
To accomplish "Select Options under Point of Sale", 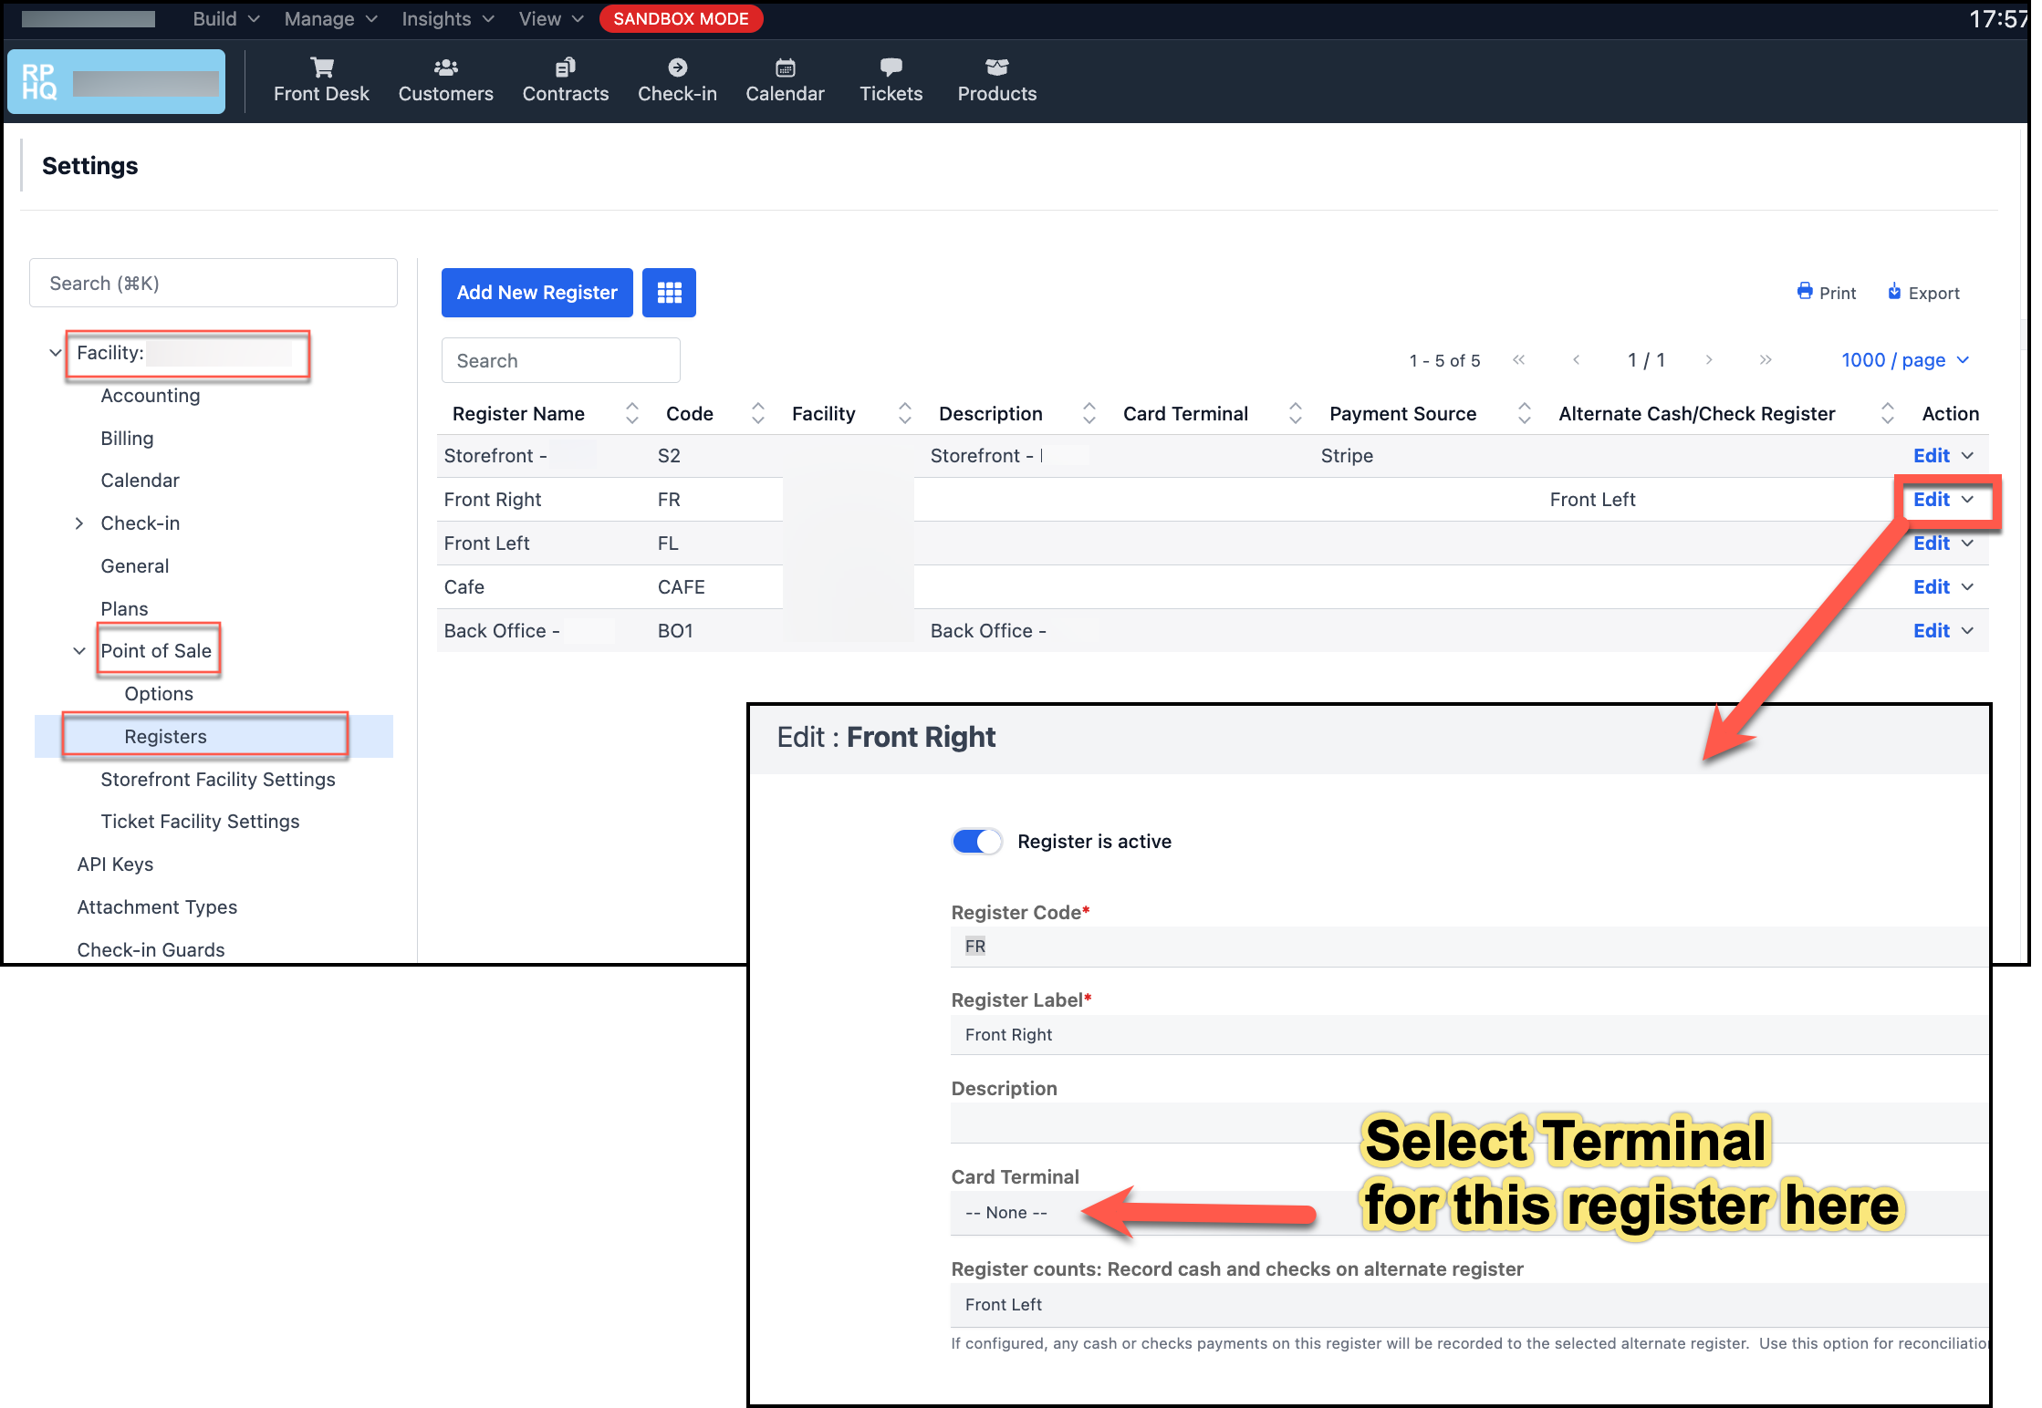I will (x=159, y=694).
